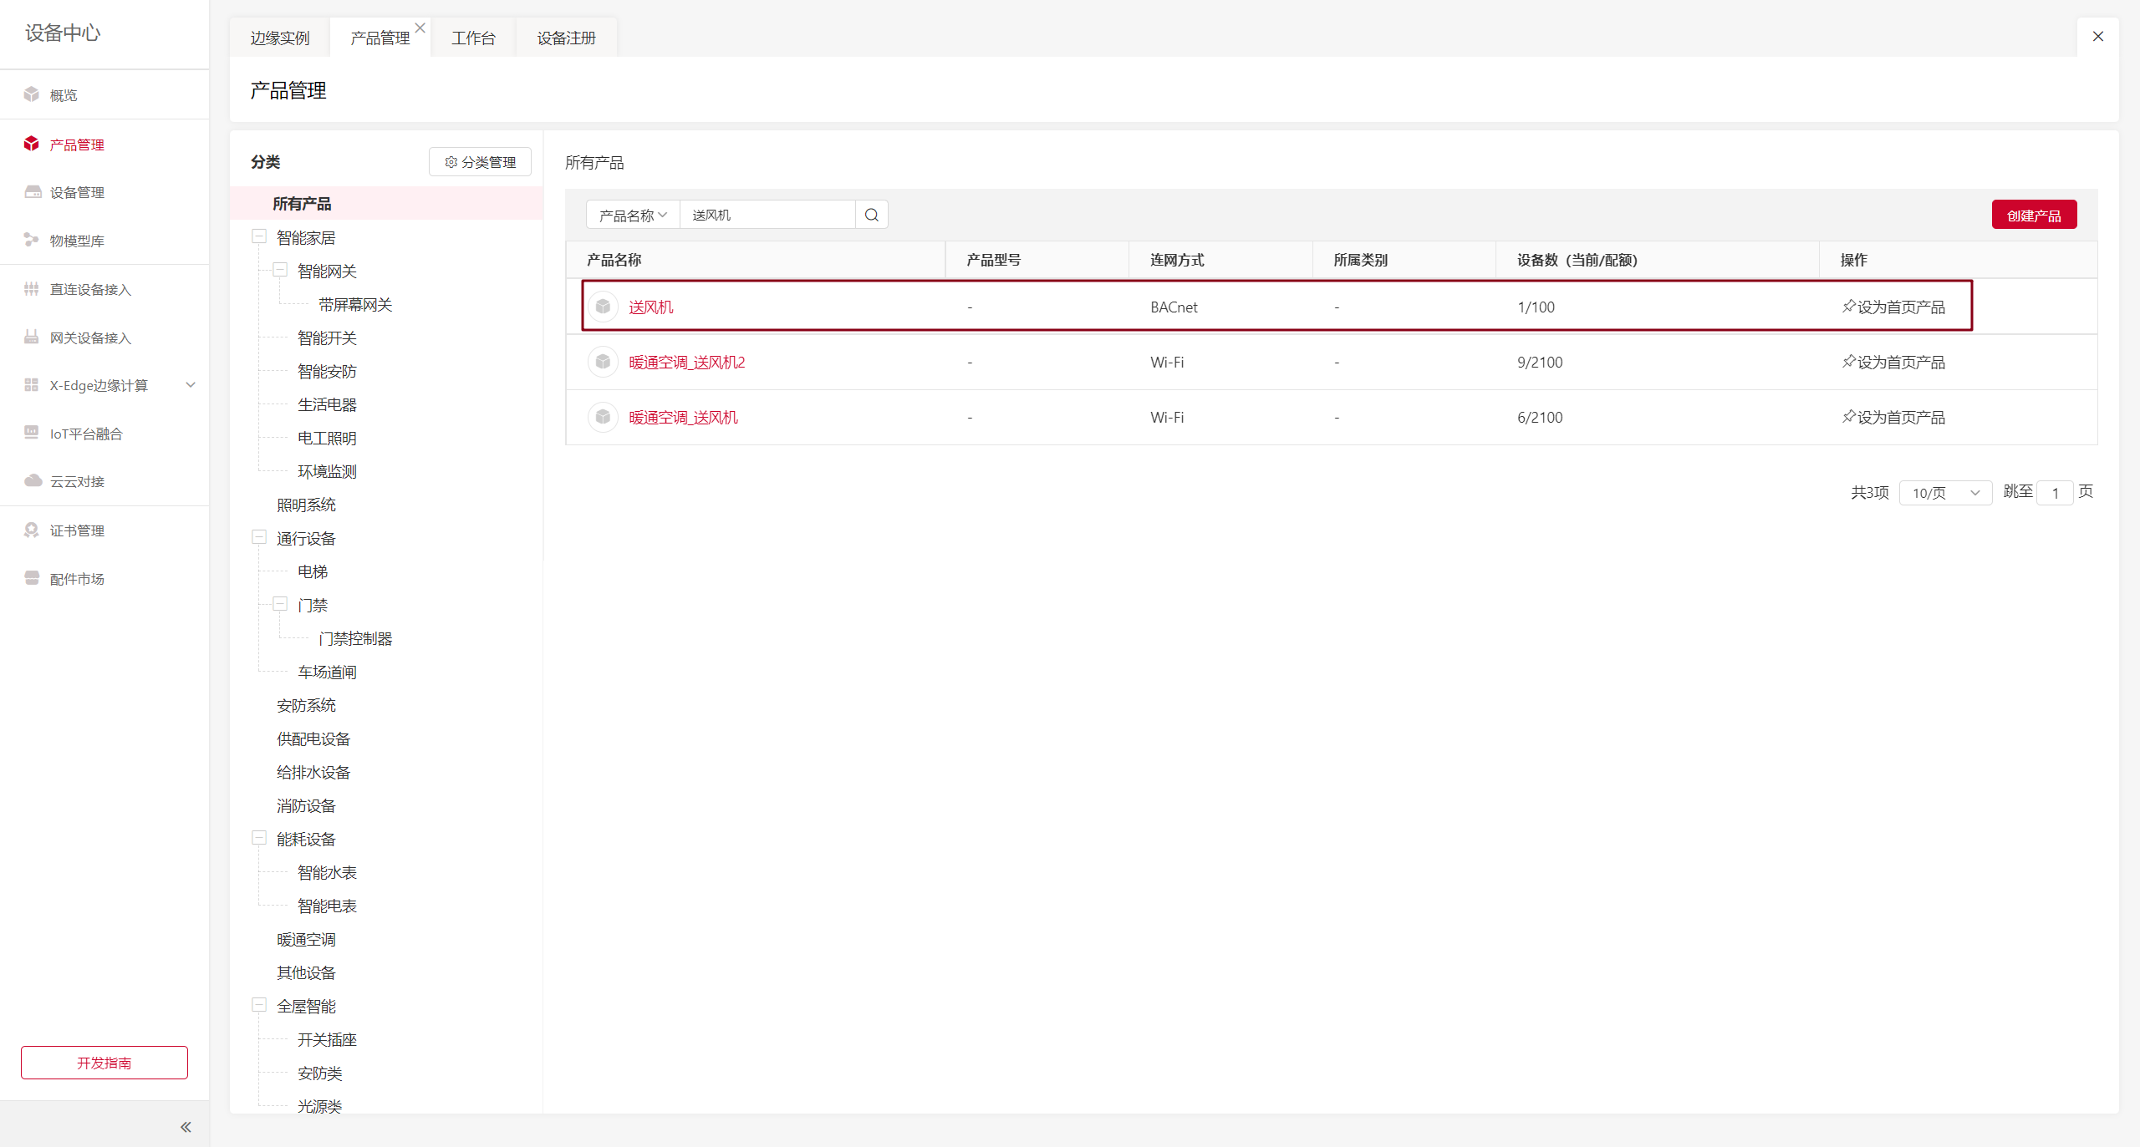The width and height of the screenshot is (2140, 1147).
Task: Open 物模型库 from the sidebar
Action: pos(77,241)
